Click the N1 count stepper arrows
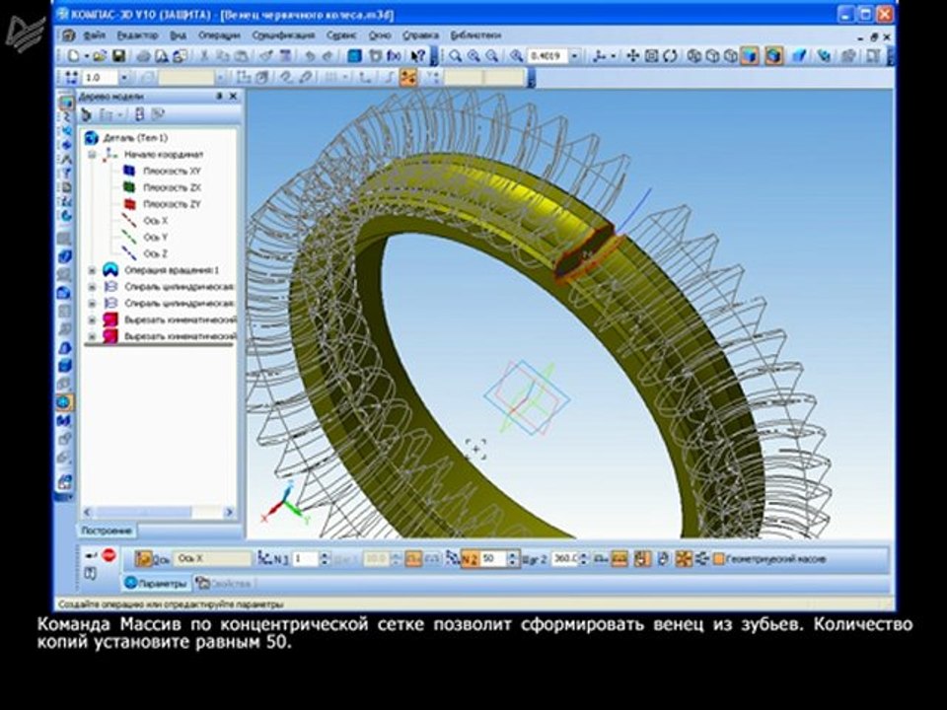The height and width of the screenshot is (710, 947). pos(325,559)
